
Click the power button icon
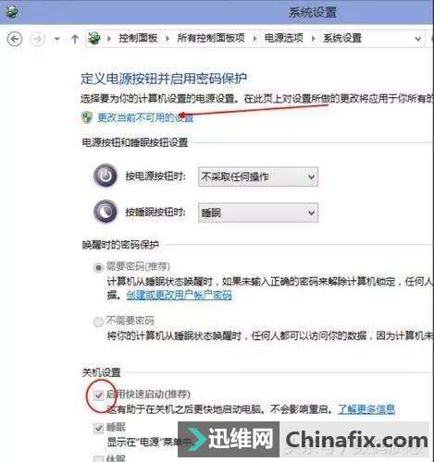pyautogui.click(x=105, y=176)
